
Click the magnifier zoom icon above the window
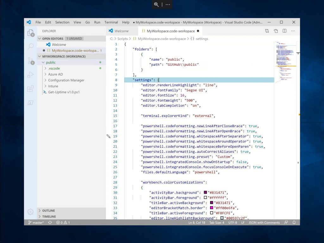(156, 4)
